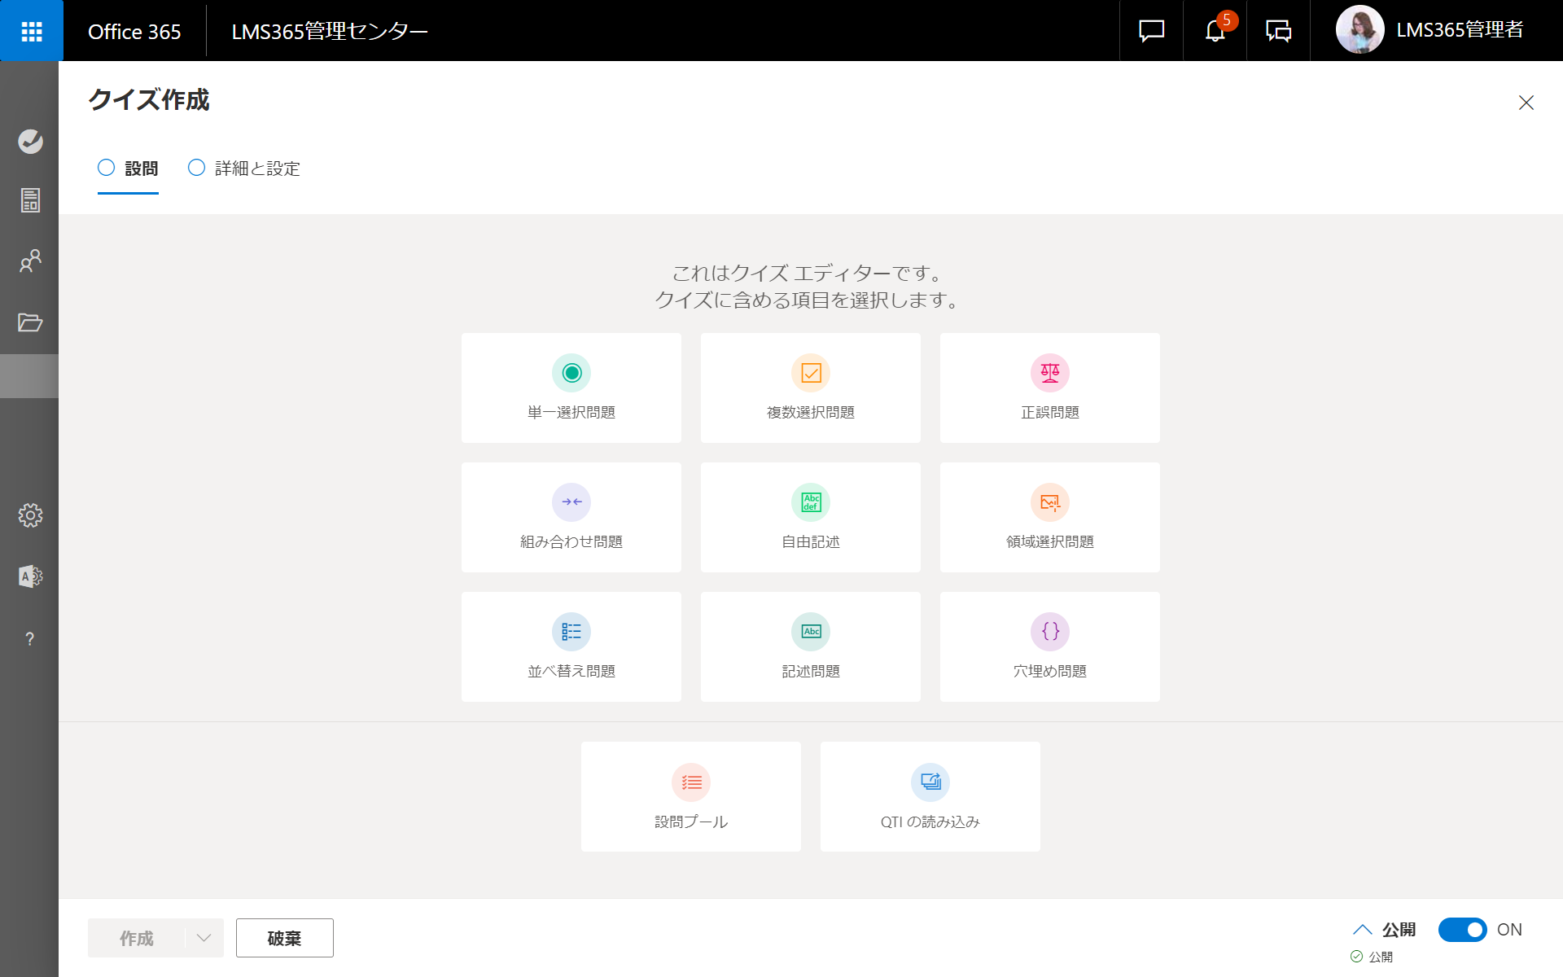Switch to the 詳細と設定 tab
The image size is (1563, 977).
pos(244,169)
